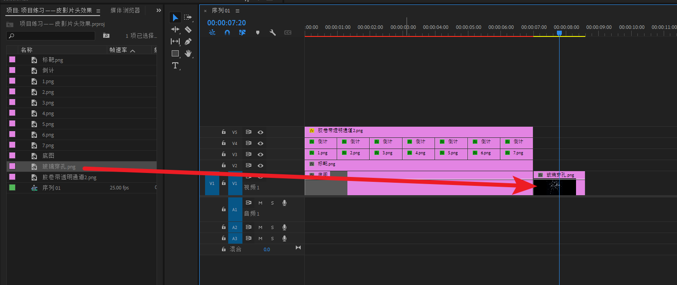Activate the Track Select Forward tool
The height and width of the screenshot is (285, 677).
point(188,17)
